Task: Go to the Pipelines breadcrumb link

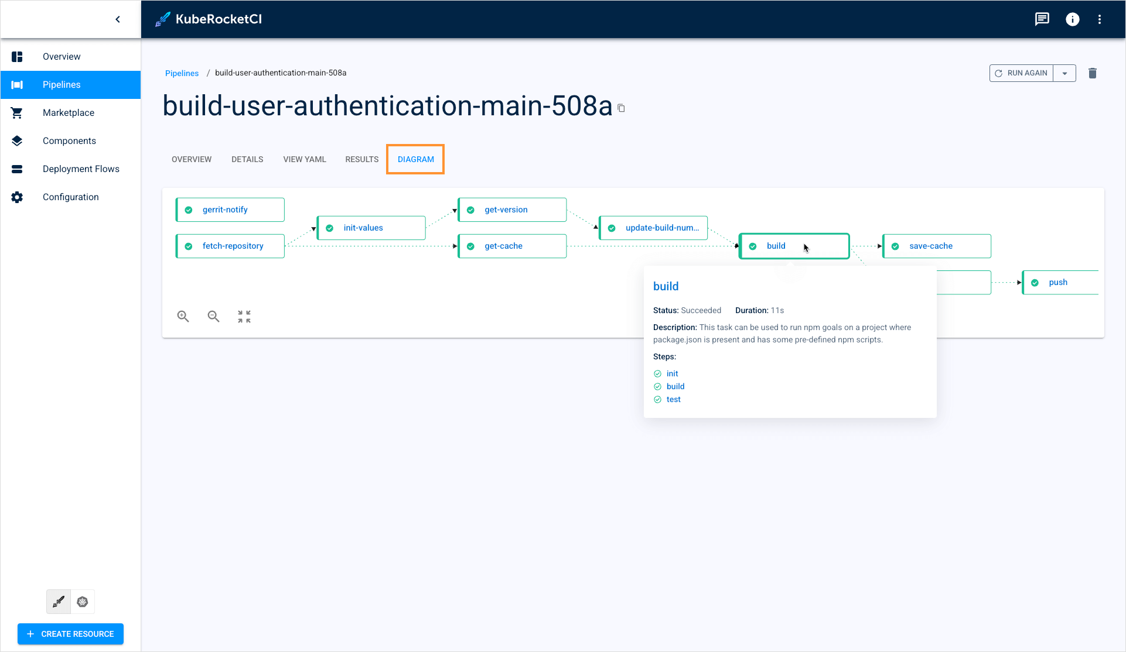Action: click(182, 73)
